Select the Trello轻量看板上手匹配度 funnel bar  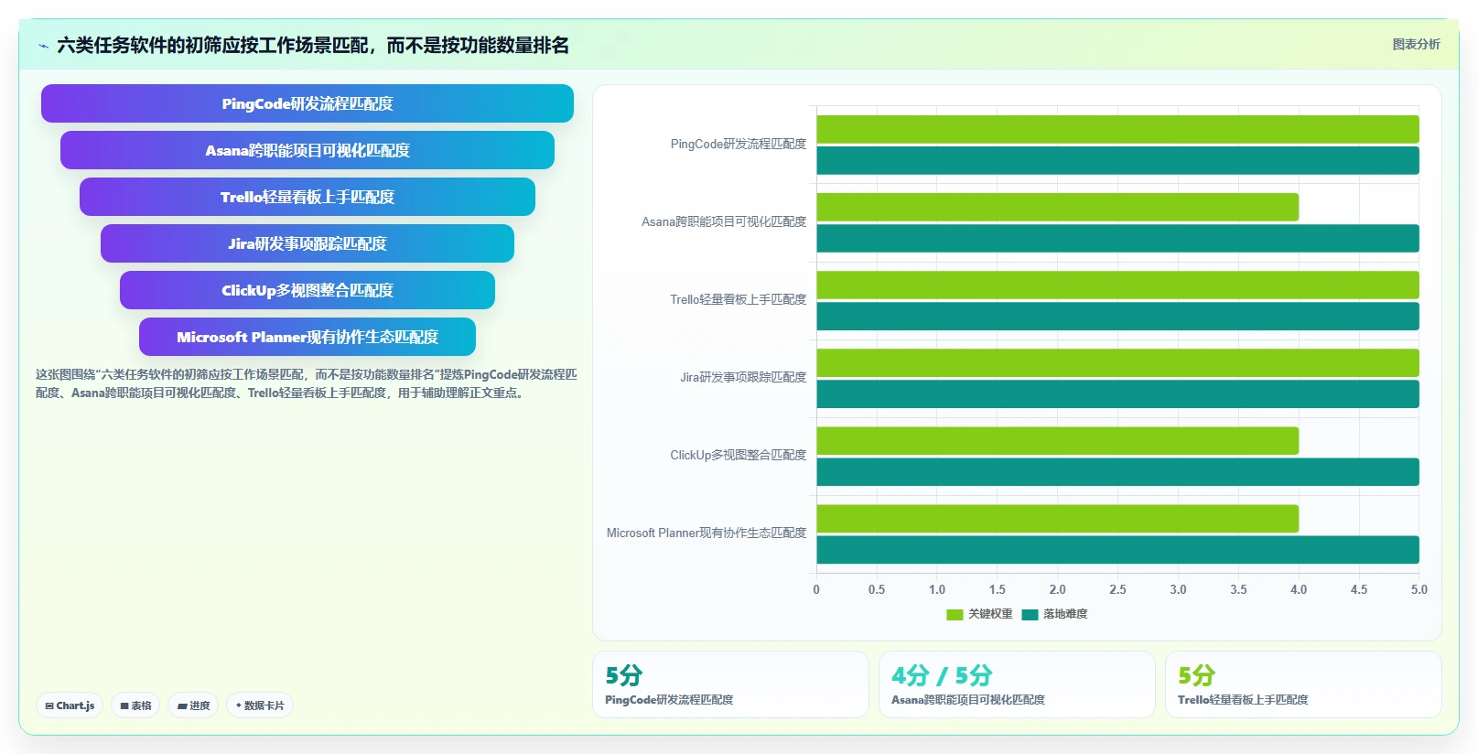[307, 197]
